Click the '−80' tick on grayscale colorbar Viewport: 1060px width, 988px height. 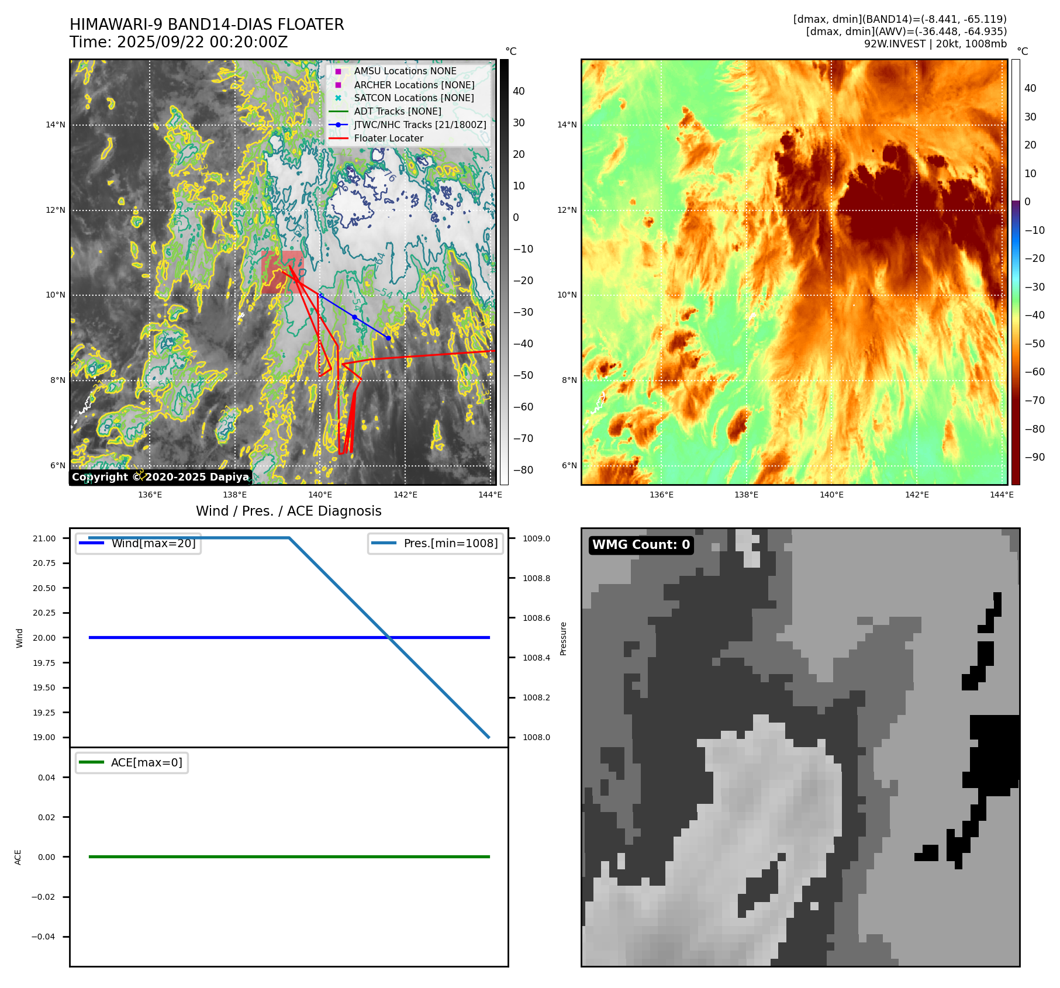point(523,470)
